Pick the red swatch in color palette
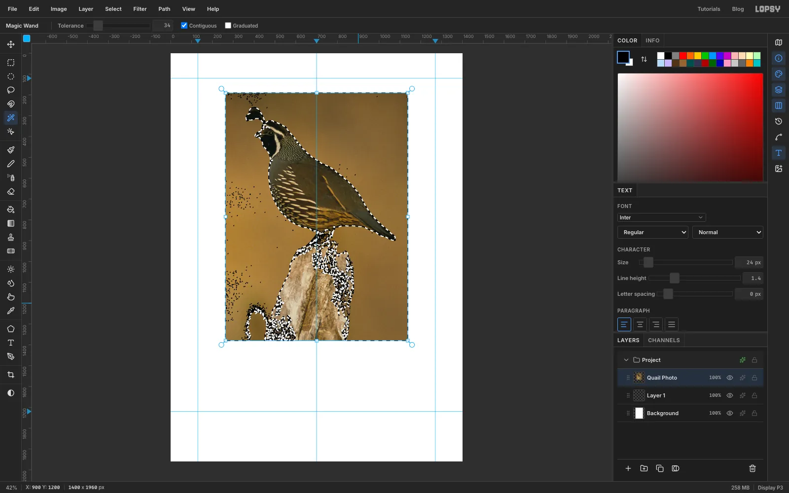Viewport: 789px width, 493px height. pyautogui.click(x=683, y=56)
